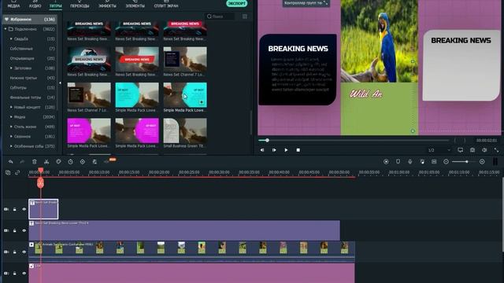Open the ЭФФЕКТЫ tab

[x=107, y=5]
